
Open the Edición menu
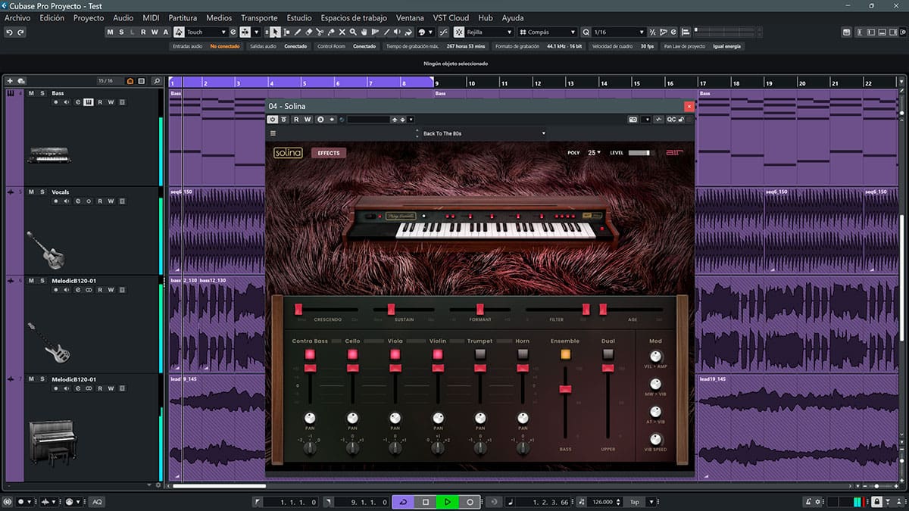point(52,17)
